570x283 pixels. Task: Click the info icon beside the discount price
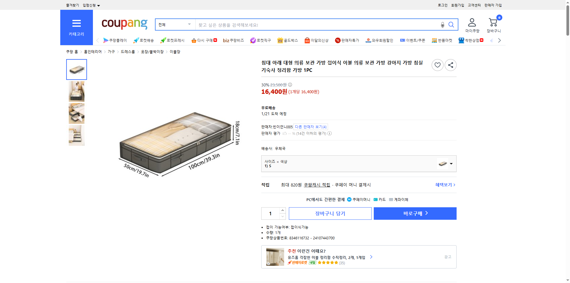point(290,85)
